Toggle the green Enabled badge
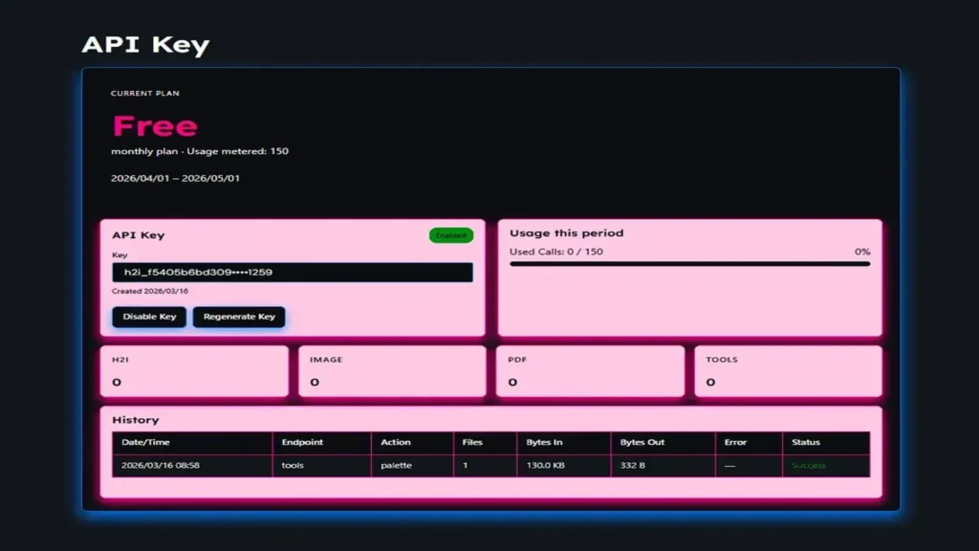Screen dimensions: 979x551 449,234
